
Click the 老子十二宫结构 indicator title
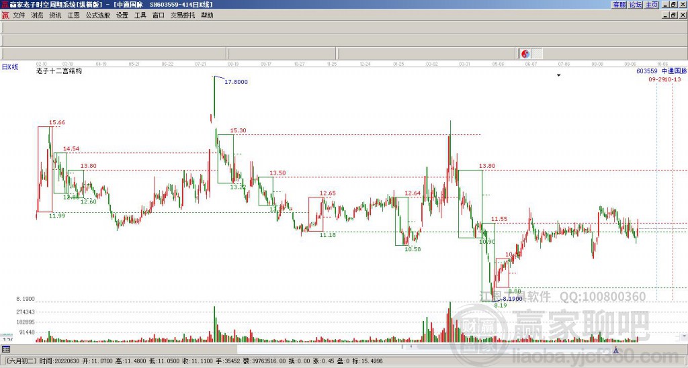pos(59,71)
